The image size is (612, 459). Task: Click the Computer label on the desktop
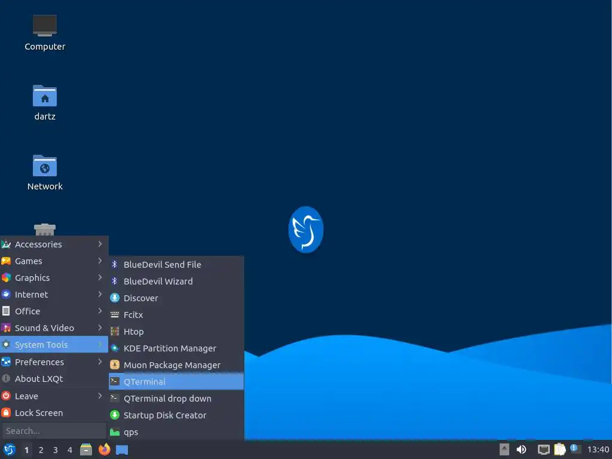45,47
